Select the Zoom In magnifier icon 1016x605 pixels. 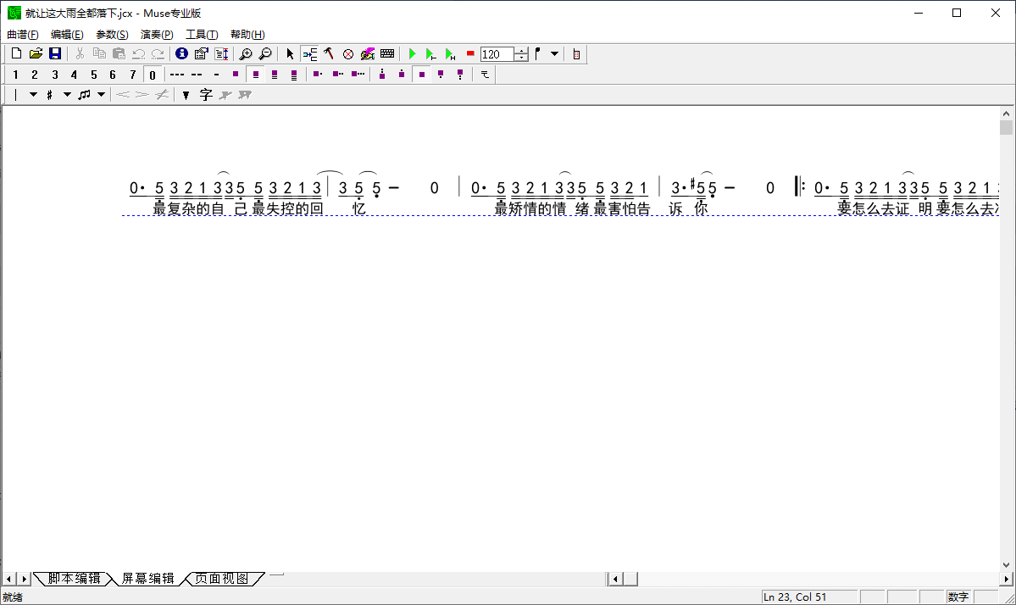tap(247, 53)
